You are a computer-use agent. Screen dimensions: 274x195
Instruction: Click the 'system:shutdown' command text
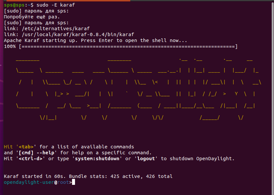[x=97, y=159]
